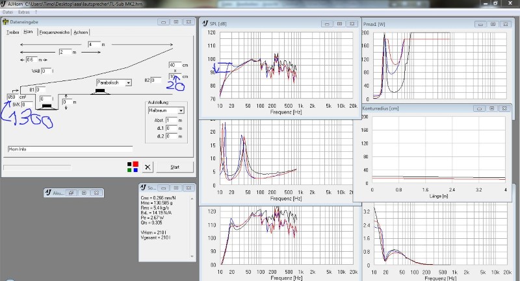Focus the Abst. distance input field
The image size is (520, 281).
pos(172,120)
